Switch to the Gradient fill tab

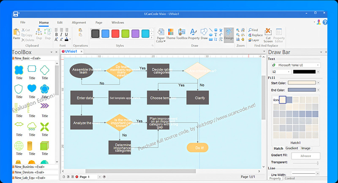292,148
